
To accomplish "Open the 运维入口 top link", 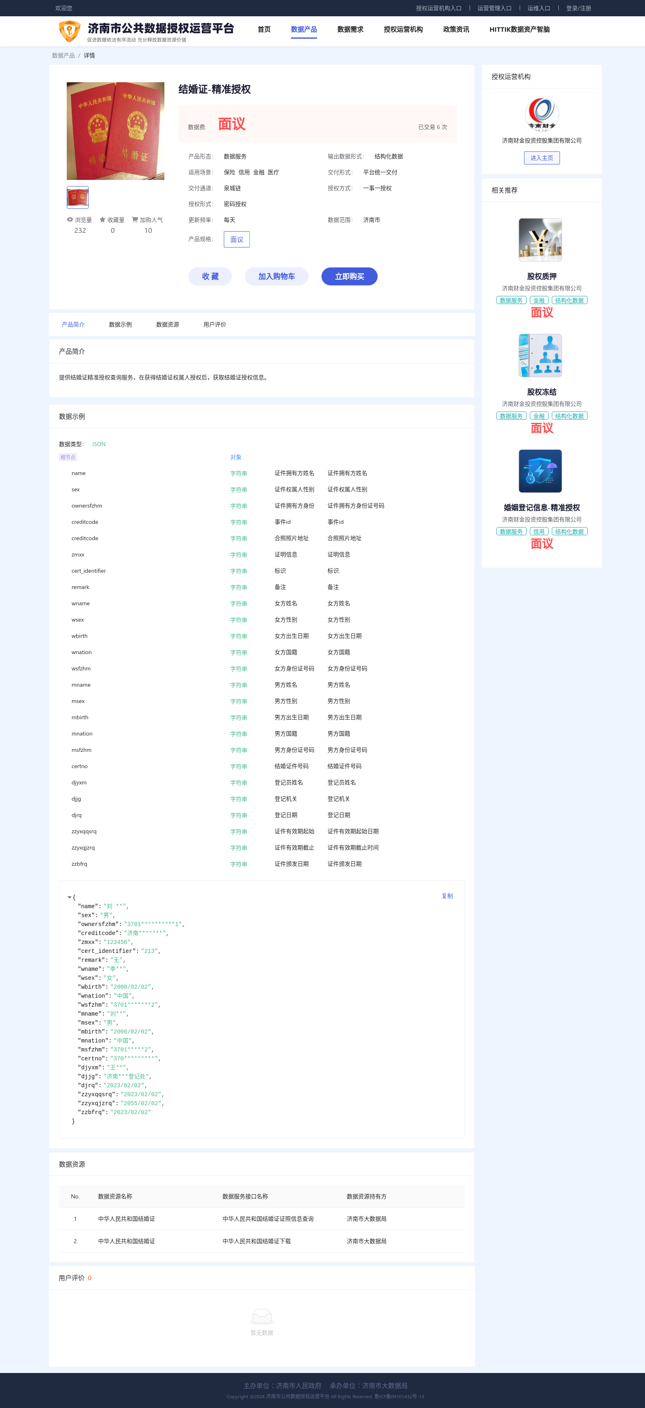I will click(538, 8).
